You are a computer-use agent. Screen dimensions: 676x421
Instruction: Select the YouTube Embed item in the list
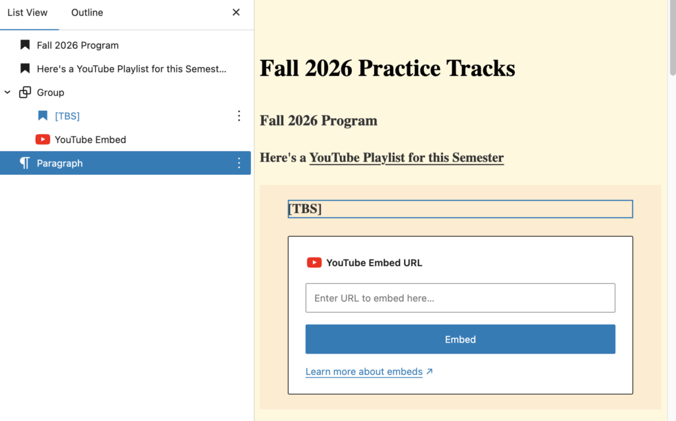tap(90, 140)
